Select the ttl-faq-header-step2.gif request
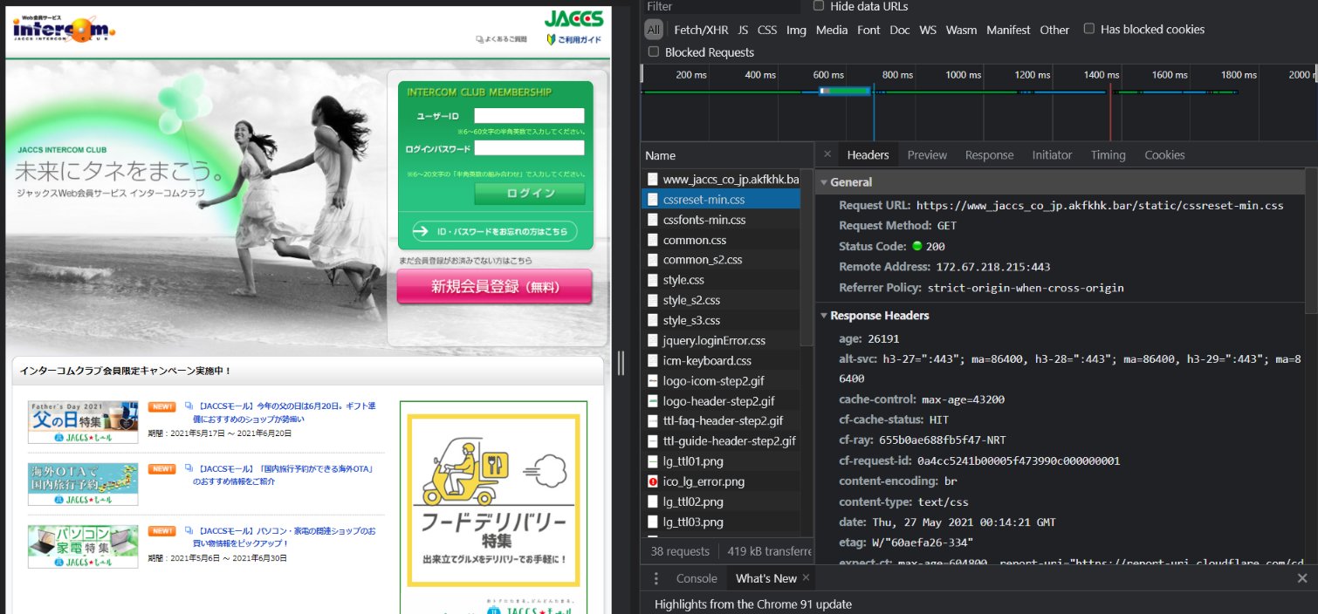The image size is (1318, 614). click(x=720, y=421)
